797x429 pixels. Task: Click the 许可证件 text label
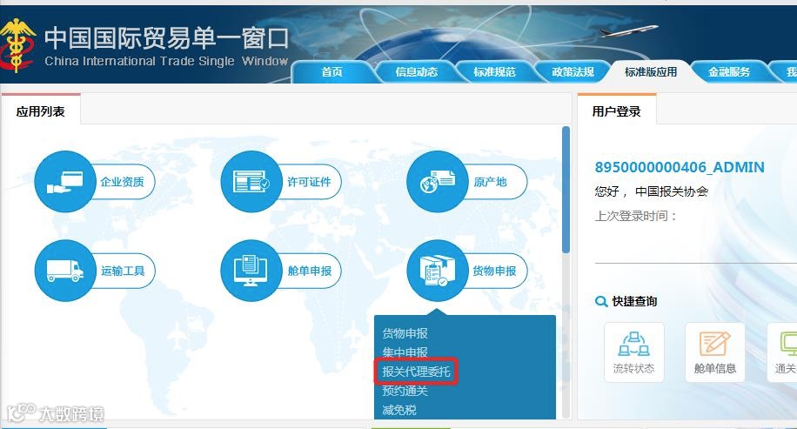coord(309,182)
